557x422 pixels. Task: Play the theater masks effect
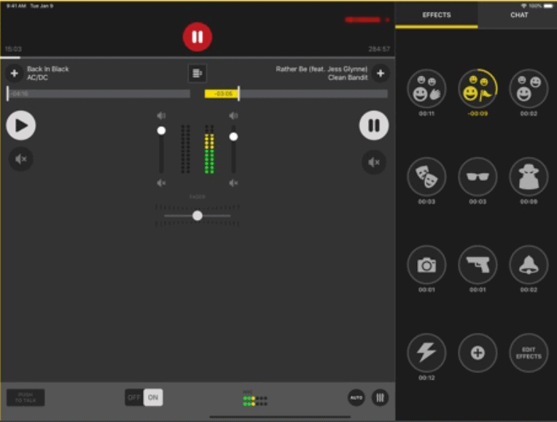[x=426, y=177]
